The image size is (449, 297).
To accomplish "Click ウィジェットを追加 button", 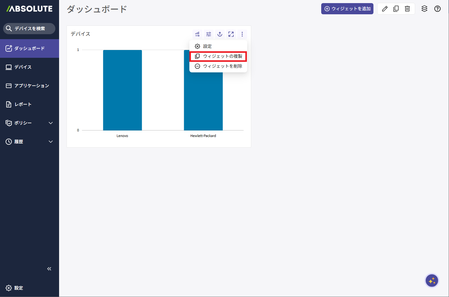I will [347, 9].
